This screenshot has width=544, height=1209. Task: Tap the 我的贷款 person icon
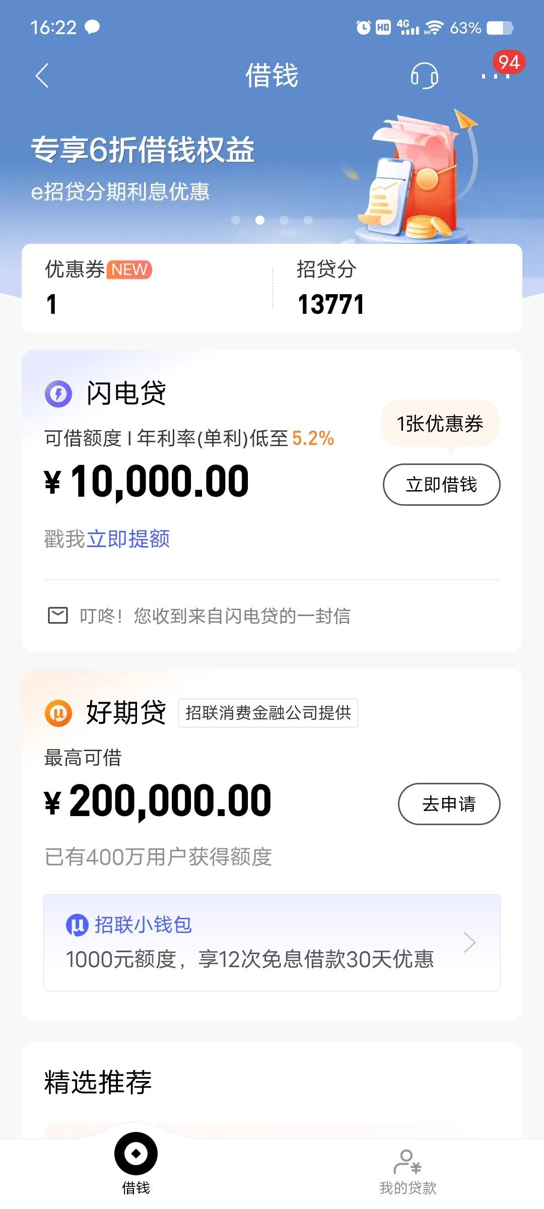[407, 1162]
